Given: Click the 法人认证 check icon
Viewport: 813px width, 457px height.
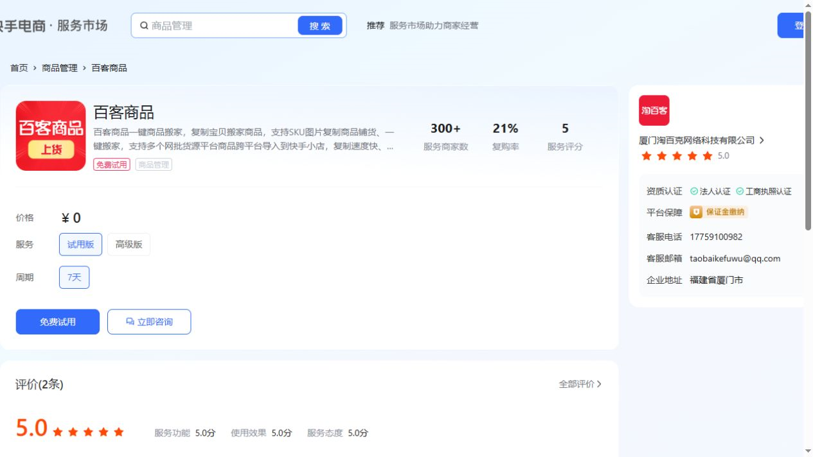Looking at the screenshot, I should 694,191.
